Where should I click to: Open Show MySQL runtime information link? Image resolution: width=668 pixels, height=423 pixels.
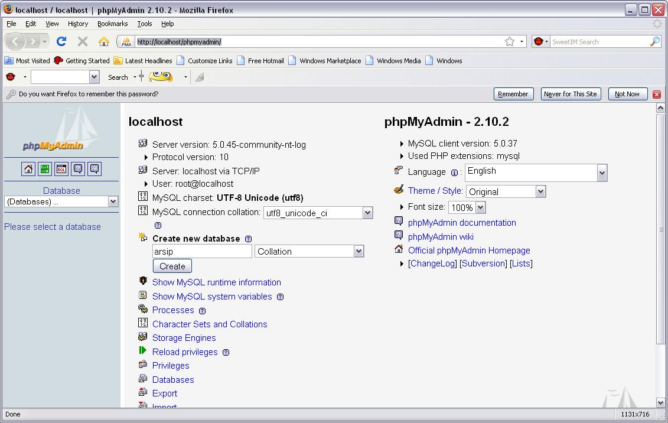216,282
